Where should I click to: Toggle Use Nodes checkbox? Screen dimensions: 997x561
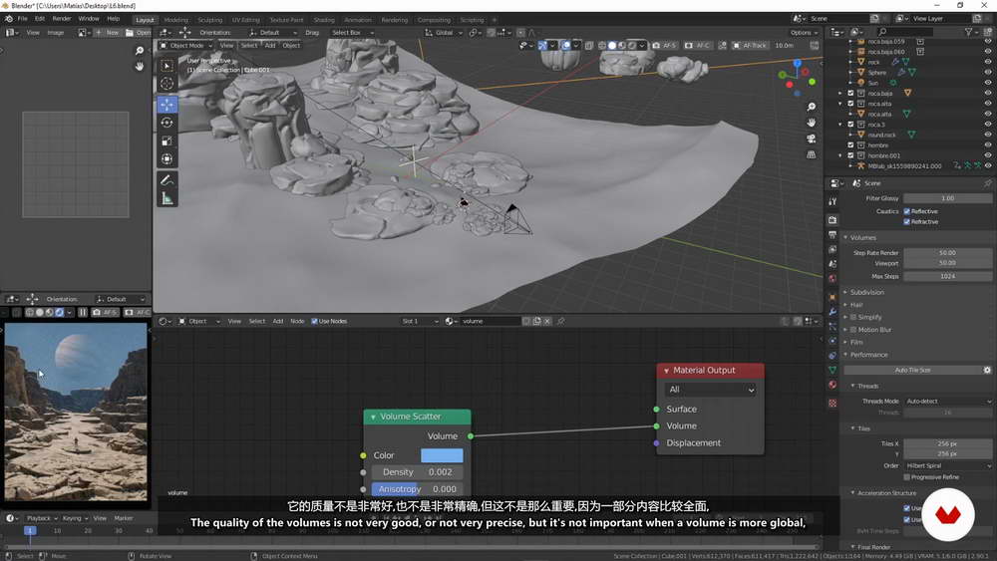(314, 322)
